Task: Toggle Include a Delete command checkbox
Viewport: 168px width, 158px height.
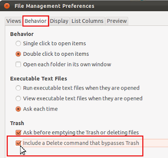Action: tap(18, 143)
